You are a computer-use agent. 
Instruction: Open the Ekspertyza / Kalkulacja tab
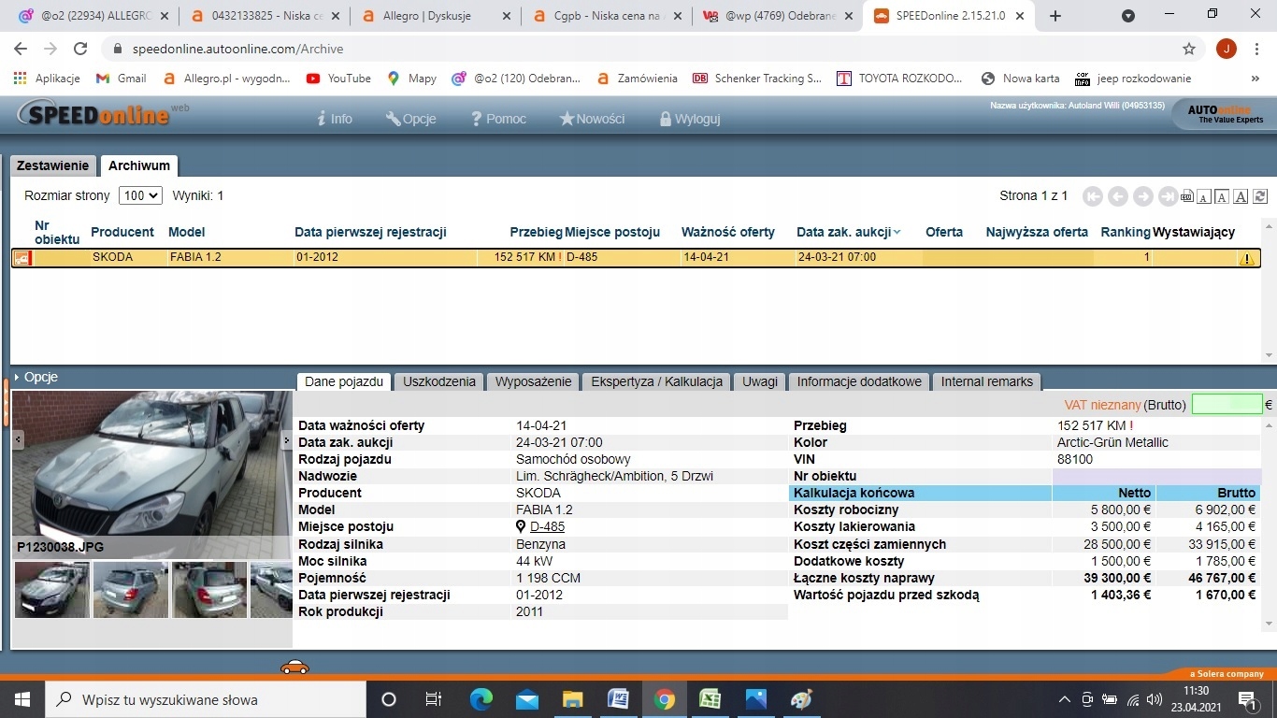[656, 381]
